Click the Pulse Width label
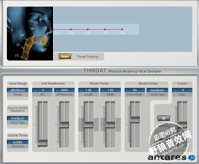 coord(135,95)
